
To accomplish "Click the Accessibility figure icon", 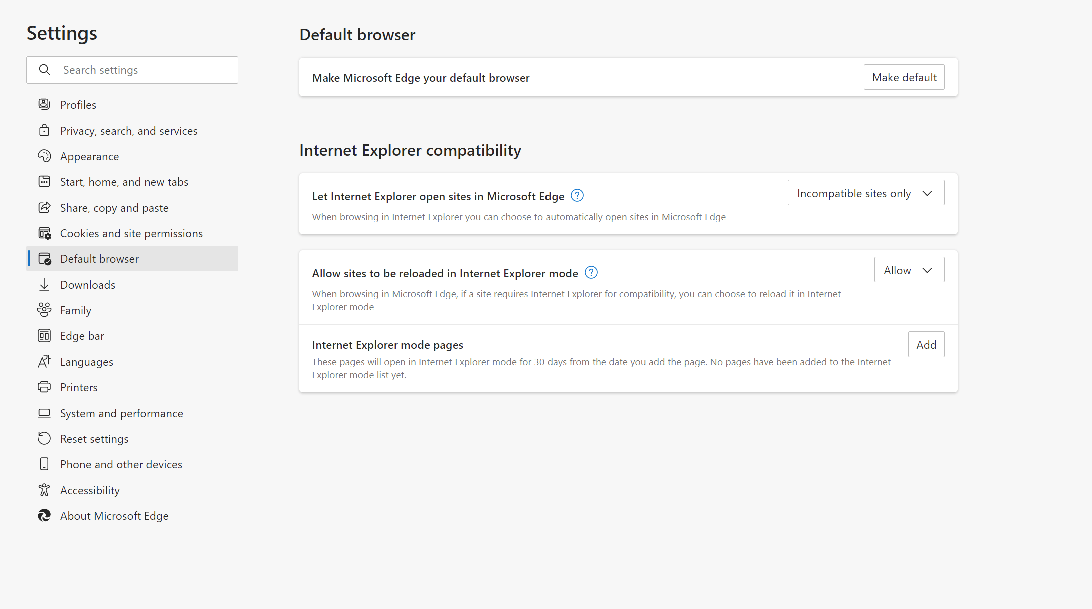I will point(44,490).
